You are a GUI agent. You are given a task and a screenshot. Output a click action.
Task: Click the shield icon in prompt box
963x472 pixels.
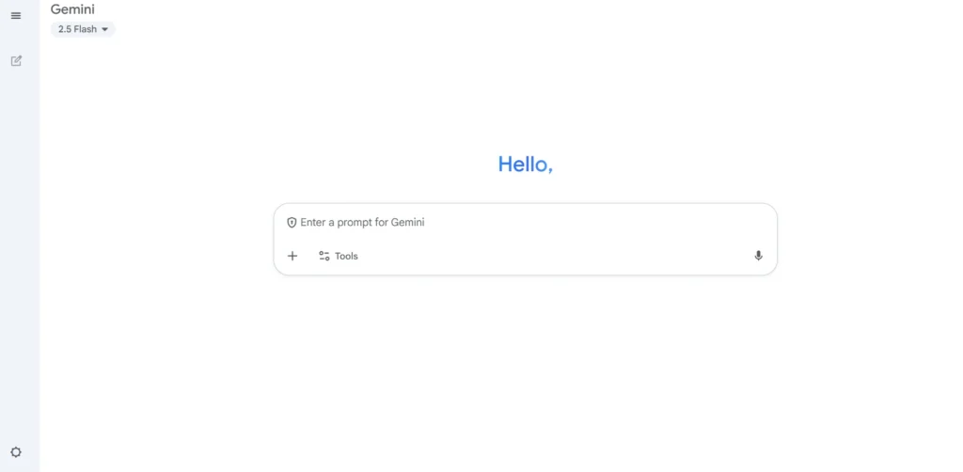pos(292,223)
